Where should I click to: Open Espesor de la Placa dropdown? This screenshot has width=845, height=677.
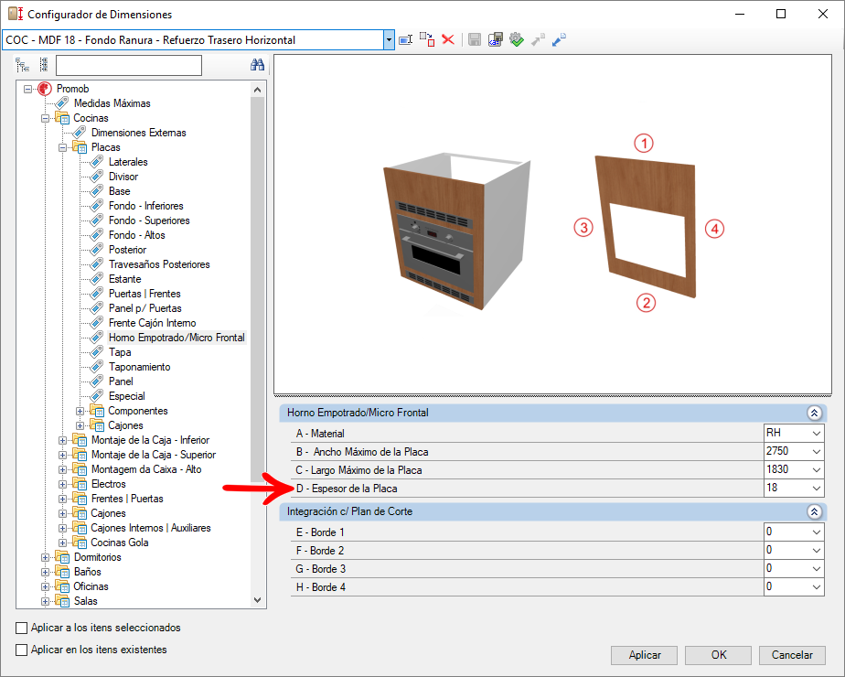[817, 489]
